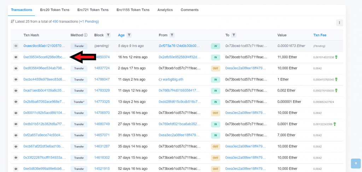Screen dimensions: 362x172
Task: Click the Txn Fee column header
Action: (x=320, y=35)
